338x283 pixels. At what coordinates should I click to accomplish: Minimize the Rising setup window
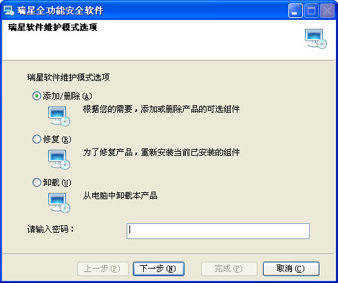tap(295, 11)
